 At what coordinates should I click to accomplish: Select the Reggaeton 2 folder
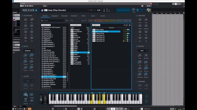54,41
